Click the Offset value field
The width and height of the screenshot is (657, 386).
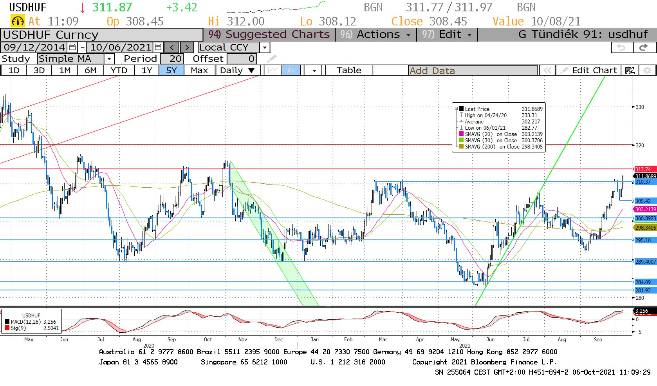[242, 59]
